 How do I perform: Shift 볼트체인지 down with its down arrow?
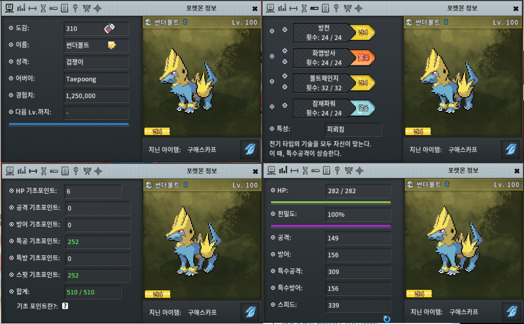click(x=285, y=87)
